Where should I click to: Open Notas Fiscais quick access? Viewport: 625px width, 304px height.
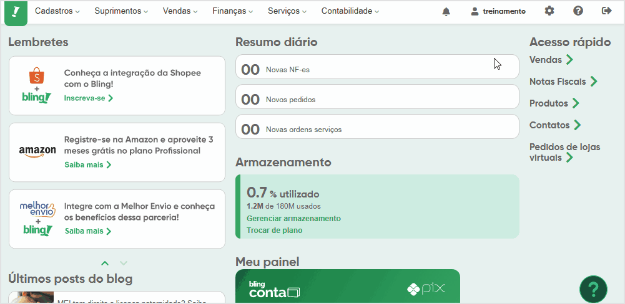pyautogui.click(x=563, y=82)
